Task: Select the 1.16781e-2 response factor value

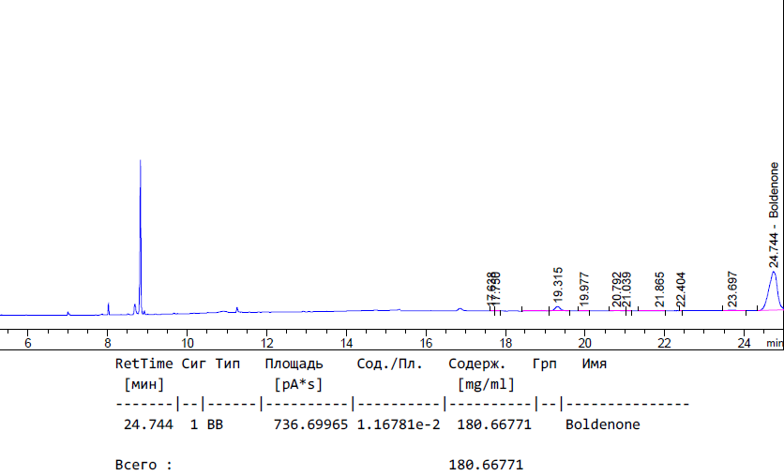Action: click(397, 424)
